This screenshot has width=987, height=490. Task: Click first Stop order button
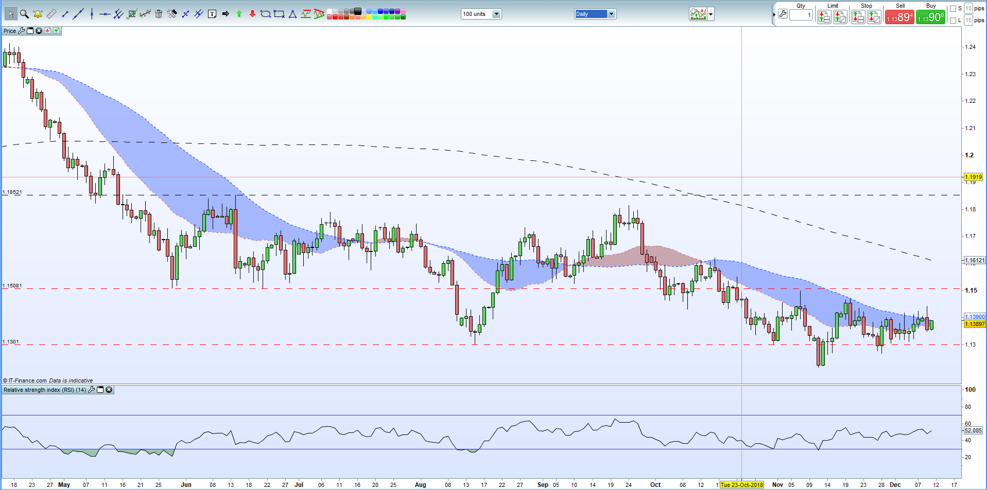[858, 17]
